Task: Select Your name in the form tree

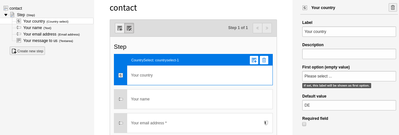Action: pyautogui.click(x=33, y=28)
